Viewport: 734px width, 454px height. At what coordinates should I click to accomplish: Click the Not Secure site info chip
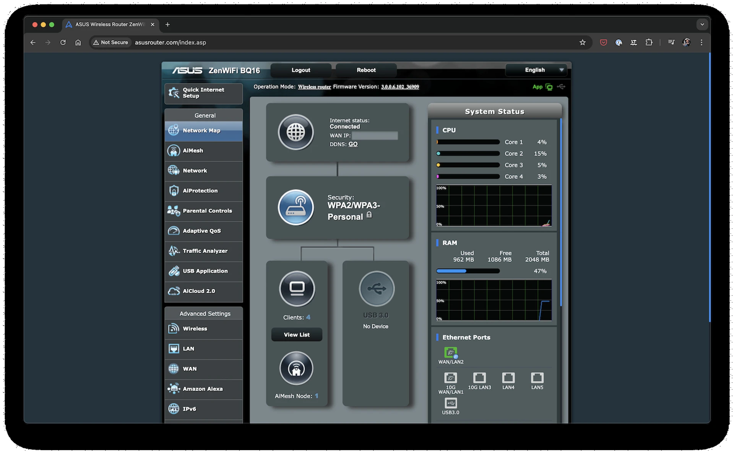click(110, 42)
